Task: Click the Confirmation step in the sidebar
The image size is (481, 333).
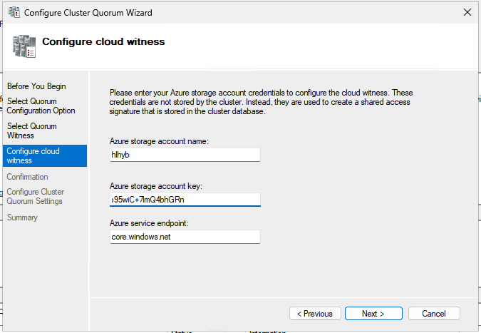Action: point(28,177)
